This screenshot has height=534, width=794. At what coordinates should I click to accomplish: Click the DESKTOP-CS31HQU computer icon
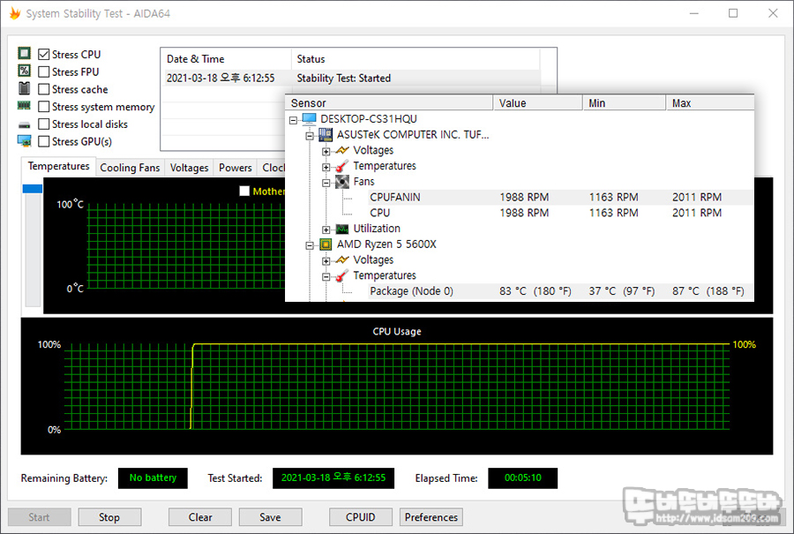(309, 118)
